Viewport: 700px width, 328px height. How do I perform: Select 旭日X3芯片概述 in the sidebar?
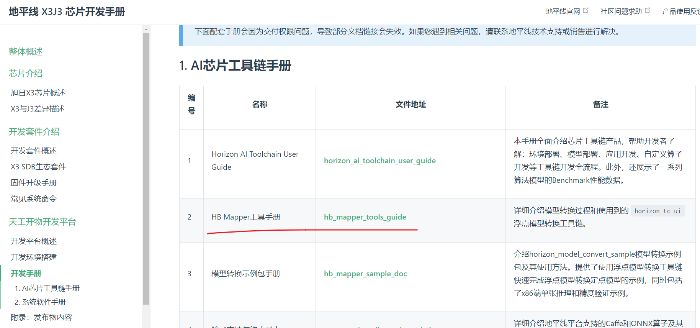point(38,93)
